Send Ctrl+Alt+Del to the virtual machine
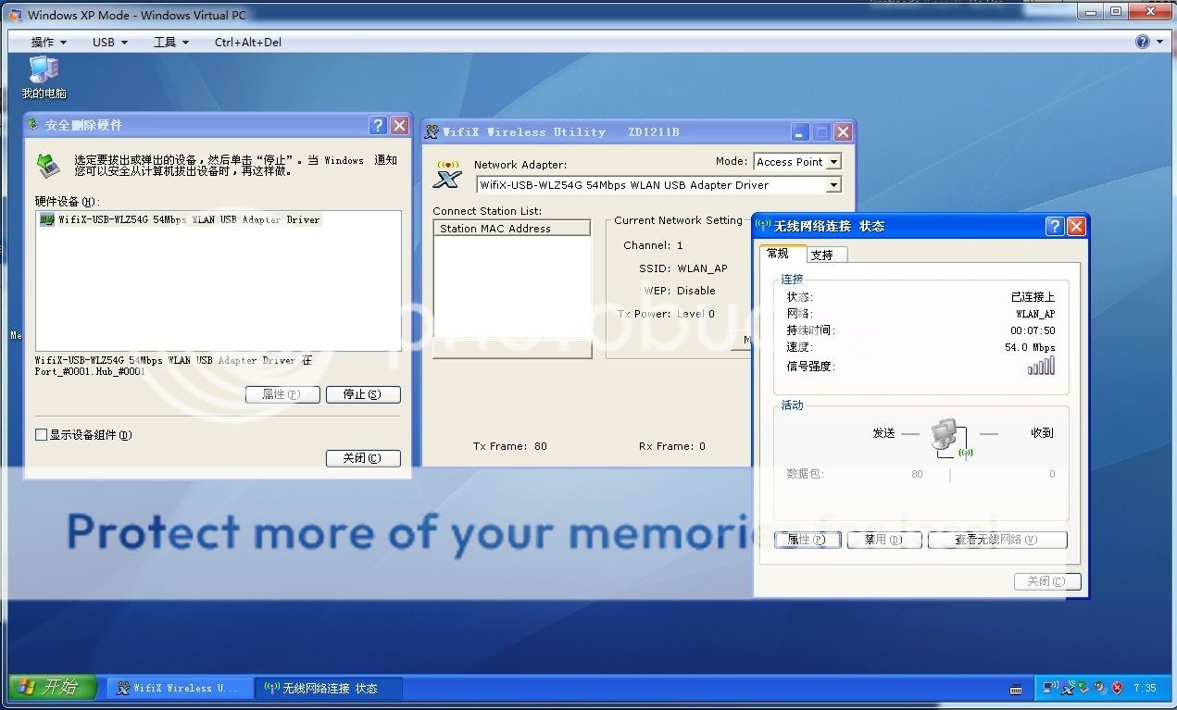The image size is (1177, 710). pos(247,42)
